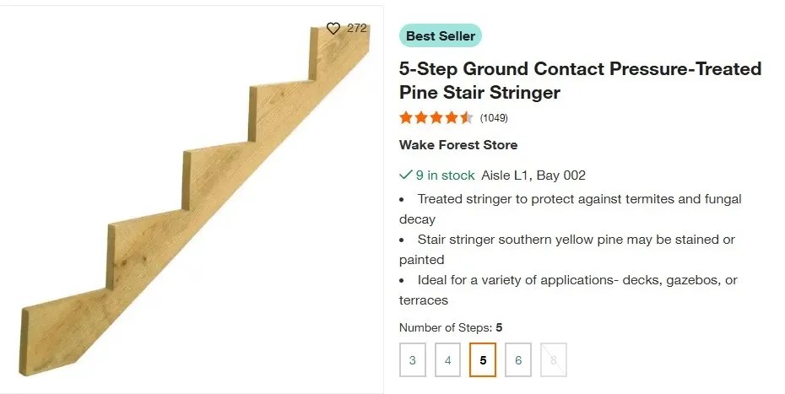The width and height of the screenshot is (785, 394).
Task: Select the highlighted 5 steps option
Action: tap(483, 360)
